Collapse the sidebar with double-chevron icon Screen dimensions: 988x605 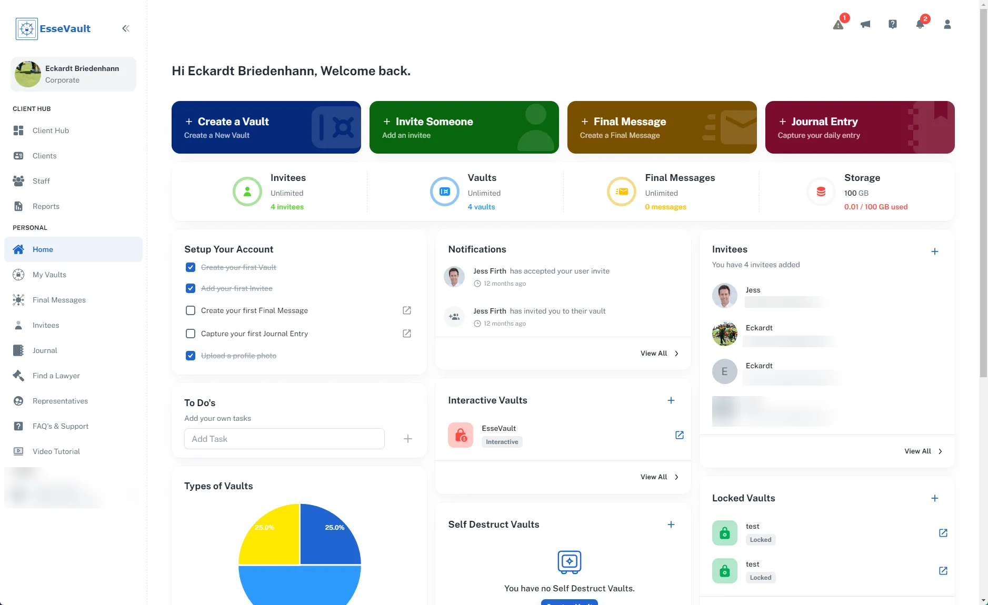pos(126,28)
